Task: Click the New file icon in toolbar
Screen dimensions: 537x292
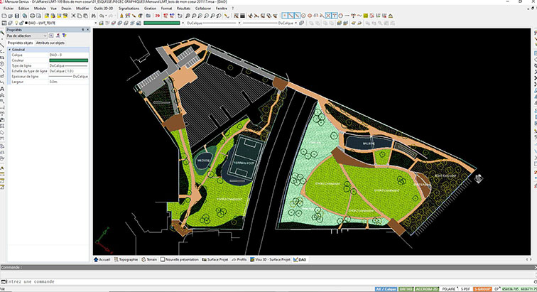Action: [4, 16]
